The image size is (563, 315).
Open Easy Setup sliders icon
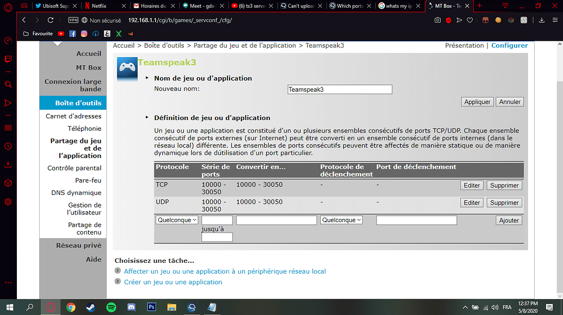[555, 20]
